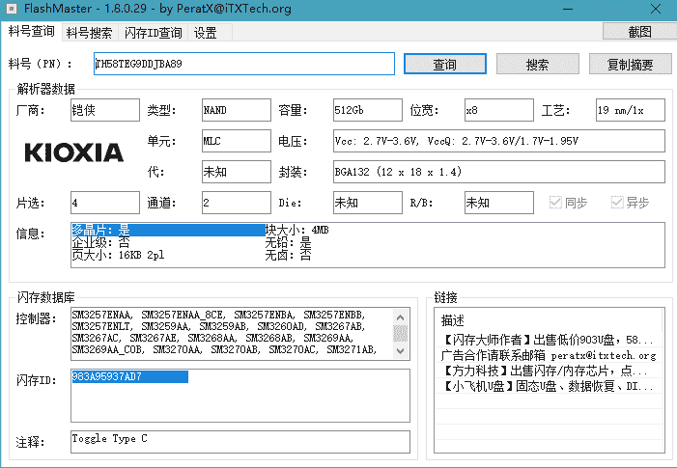Select the 料号查询 tab
677x468 pixels.
(31, 32)
